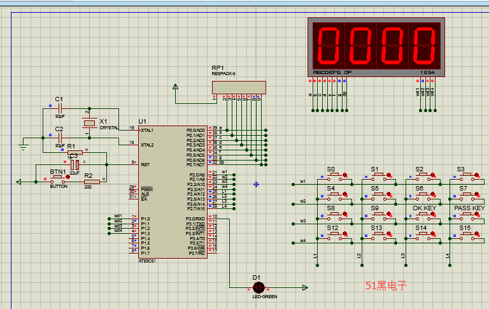Viewport: 489px width, 309px height.
Task: Click the EA pin name on U1
Action: click(144, 199)
